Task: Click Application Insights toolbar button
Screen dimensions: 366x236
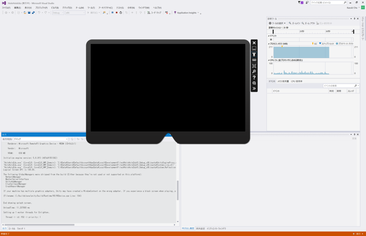Action: click(x=186, y=12)
